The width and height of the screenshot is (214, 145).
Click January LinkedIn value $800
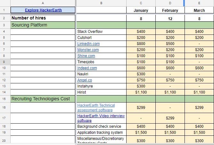pyautogui.click(x=141, y=44)
